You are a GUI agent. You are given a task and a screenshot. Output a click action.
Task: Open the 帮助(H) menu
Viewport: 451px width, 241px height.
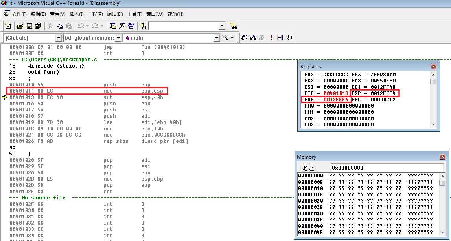[175, 14]
